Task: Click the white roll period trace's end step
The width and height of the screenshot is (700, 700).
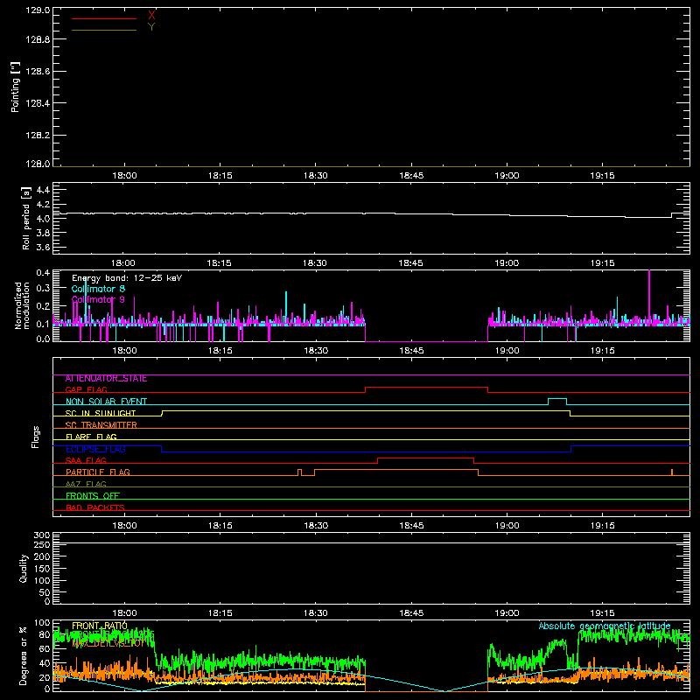Action: [x=680, y=213]
